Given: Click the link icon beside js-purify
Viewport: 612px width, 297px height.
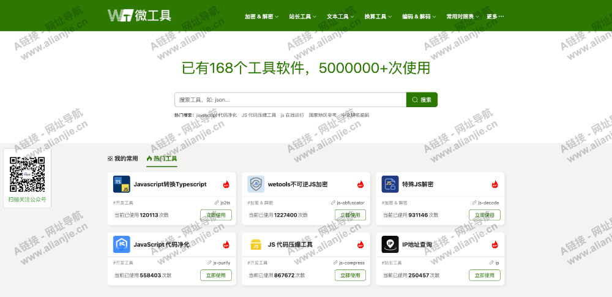Looking at the screenshot, I should click(x=209, y=263).
